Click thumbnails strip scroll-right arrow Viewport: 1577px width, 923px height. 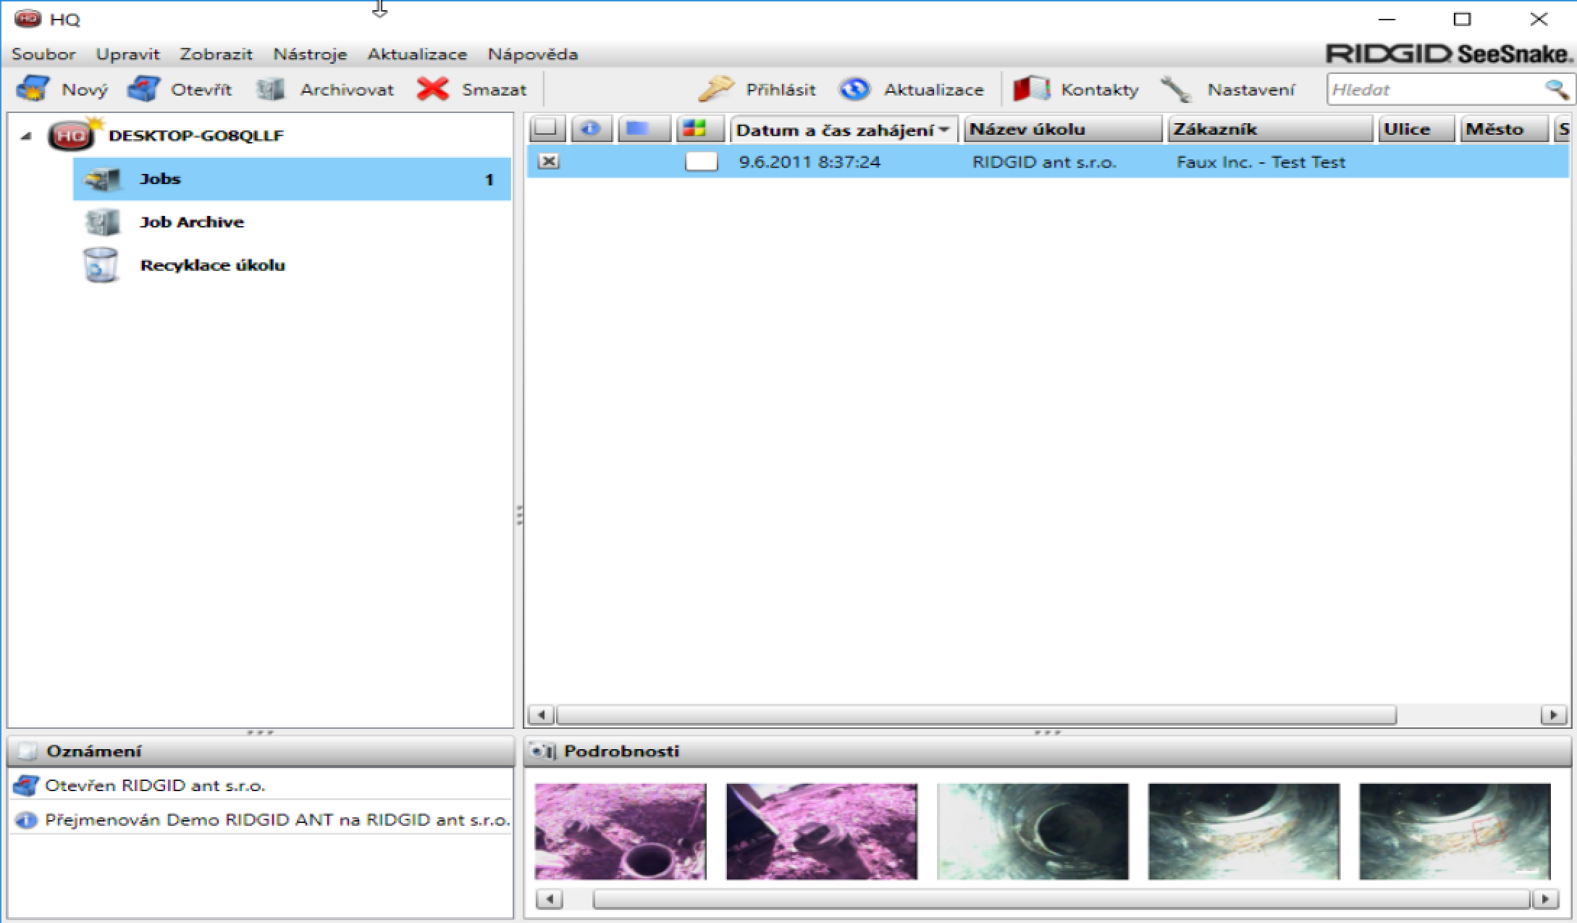[1546, 899]
